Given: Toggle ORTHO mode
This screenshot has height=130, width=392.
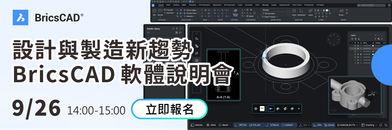Looking at the screenshot, I should tap(240, 125).
